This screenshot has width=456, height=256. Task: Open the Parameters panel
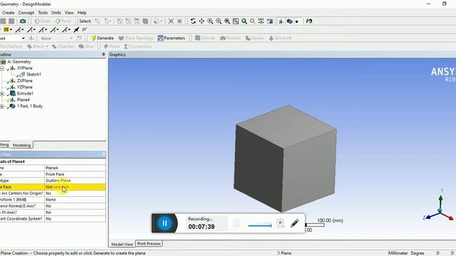click(171, 38)
